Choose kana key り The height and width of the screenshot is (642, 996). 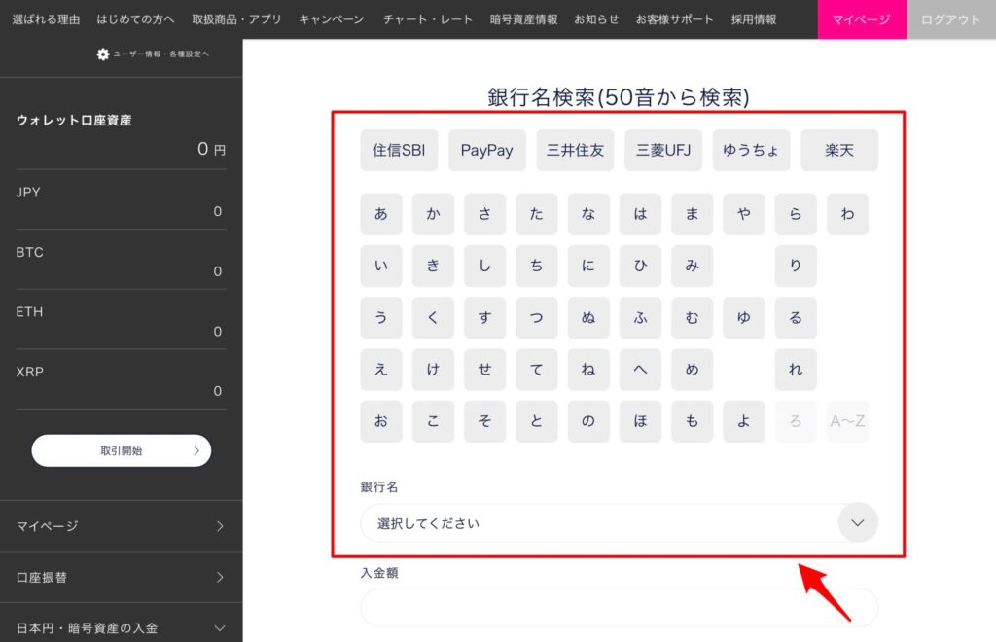pyautogui.click(x=796, y=267)
